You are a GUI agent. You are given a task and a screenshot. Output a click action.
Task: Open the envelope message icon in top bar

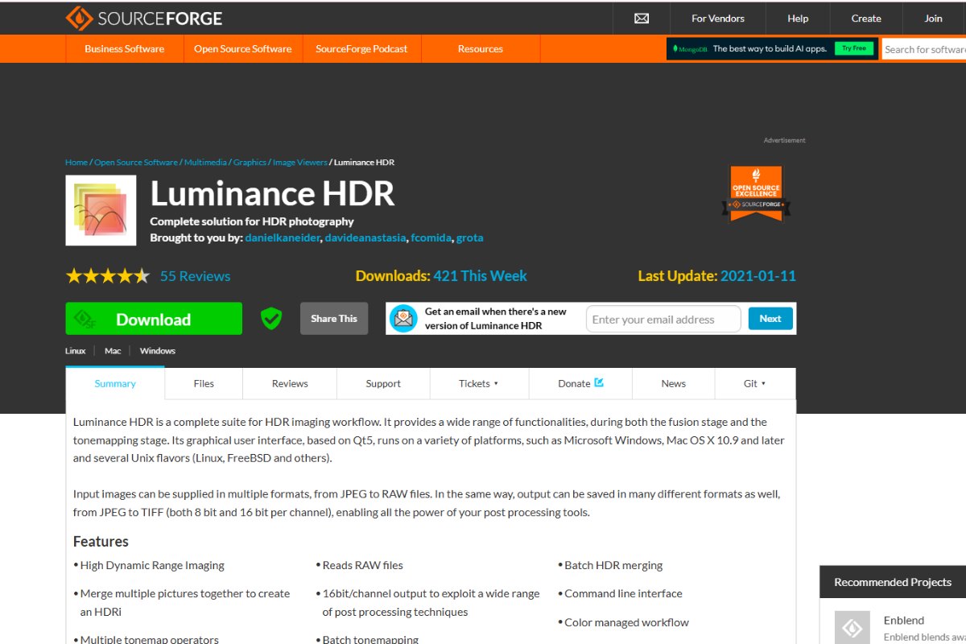pos(641,18)
